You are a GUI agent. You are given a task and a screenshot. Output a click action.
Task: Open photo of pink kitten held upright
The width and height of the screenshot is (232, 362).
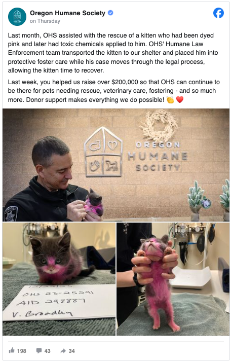(173, 279)
